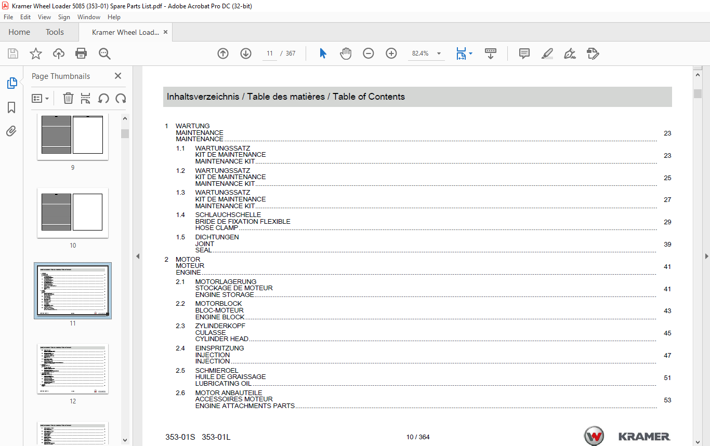The height and width of the screenshot is (446, 710).
Task: Open thumbnail options dropdown menu
Action: (40, 98)
